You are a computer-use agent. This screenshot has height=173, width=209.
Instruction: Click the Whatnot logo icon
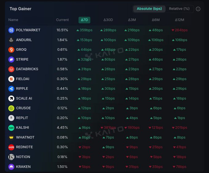coord(11,137)
